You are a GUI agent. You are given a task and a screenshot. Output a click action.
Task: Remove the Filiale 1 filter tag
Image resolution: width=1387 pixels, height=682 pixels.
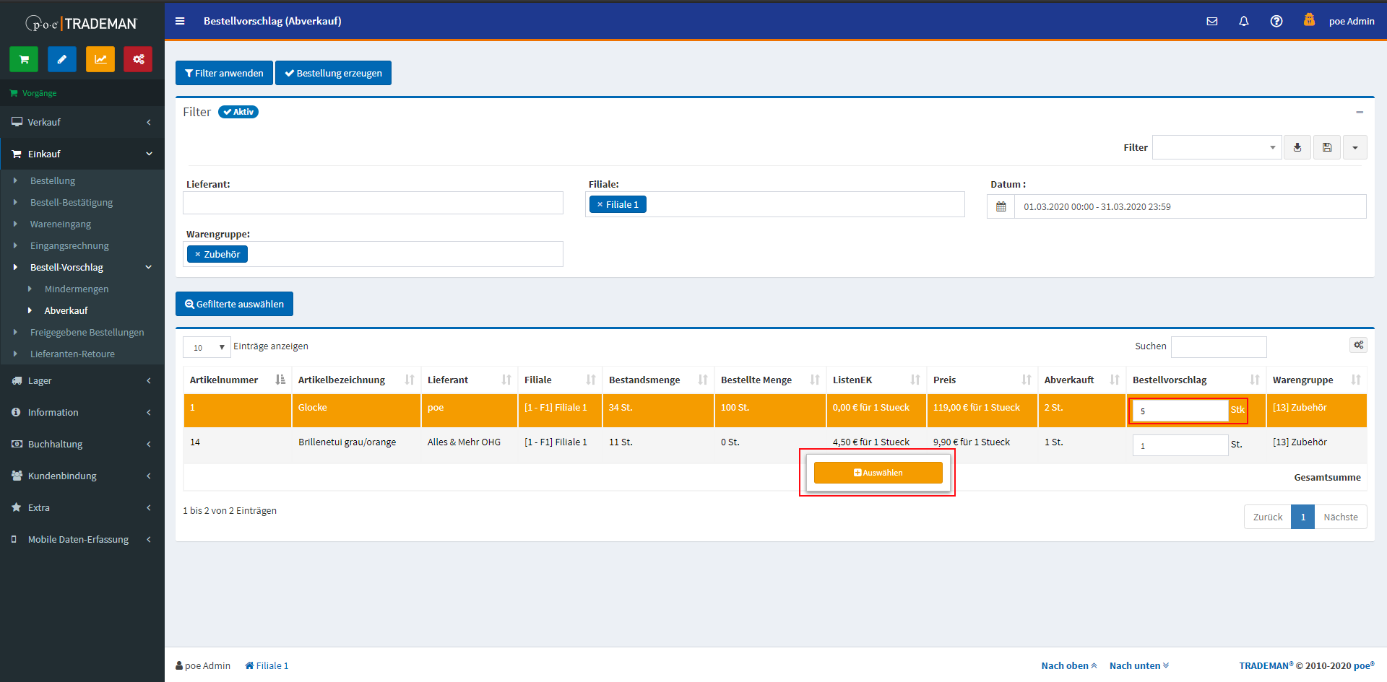coord(600,205)
